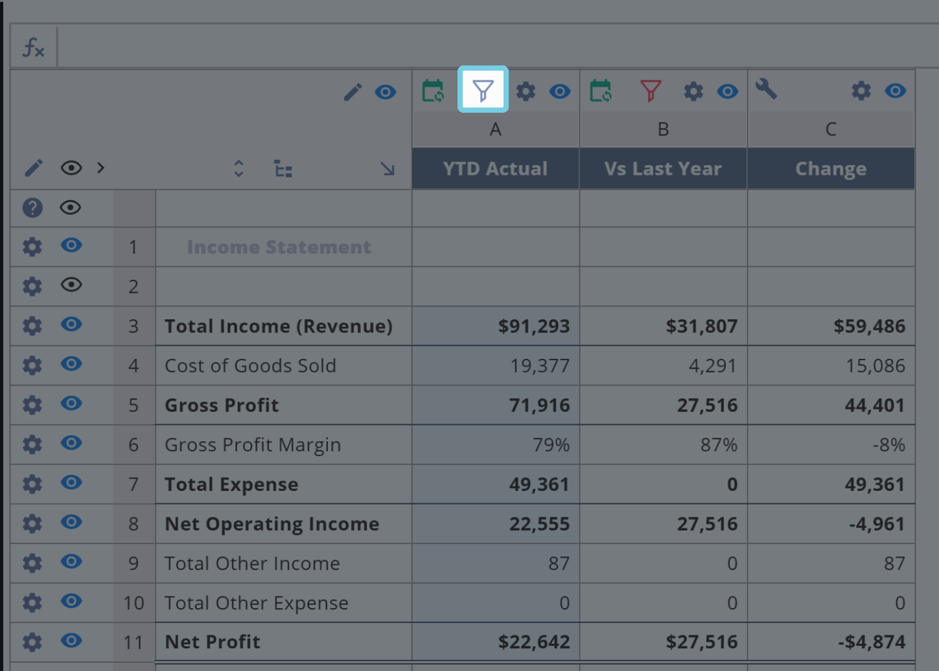The image size is (939, 671).
Task: Click the question mark help icon
Action: pyautogui.click(x=32, y=208)
